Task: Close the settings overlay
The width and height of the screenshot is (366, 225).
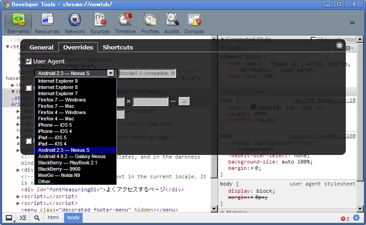Action: pyautogui.click(x=340, y=45)
